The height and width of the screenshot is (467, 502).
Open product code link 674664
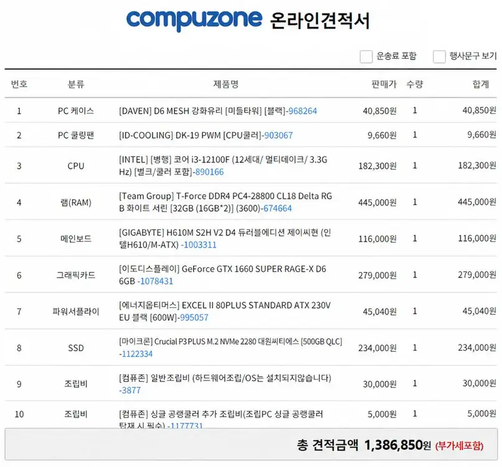[278, 209]
